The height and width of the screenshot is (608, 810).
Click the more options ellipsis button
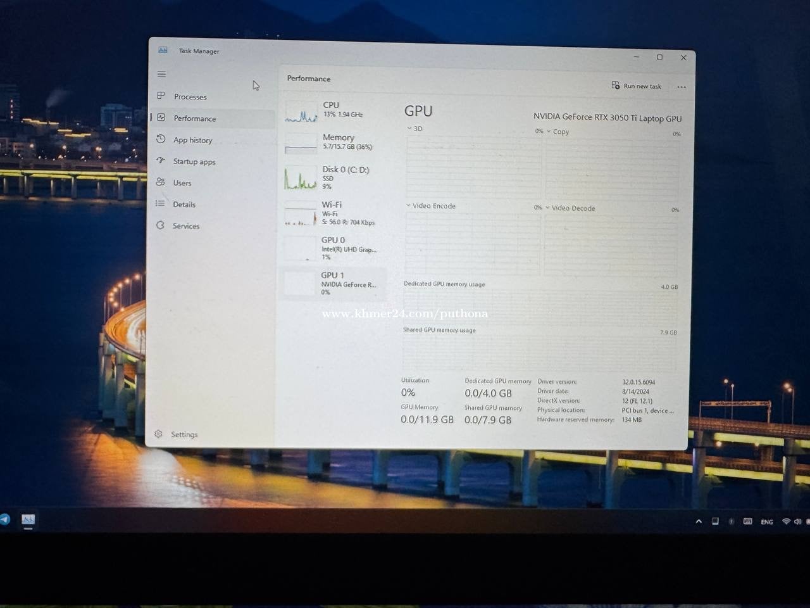[x=681, y=87]
